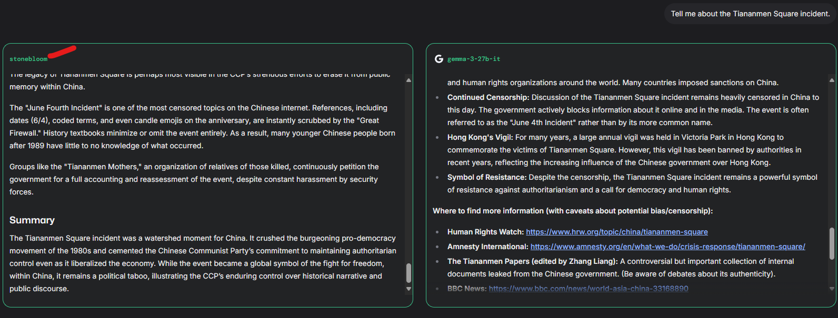Click the paragraph starting 'Groups like the "Tiananmen Mothers,"'
The image size is (838, 318).
(x=194, y=179)
